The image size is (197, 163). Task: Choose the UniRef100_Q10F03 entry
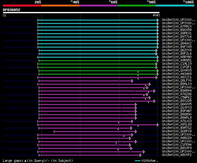pyautogui.click(x=177, y=108)
